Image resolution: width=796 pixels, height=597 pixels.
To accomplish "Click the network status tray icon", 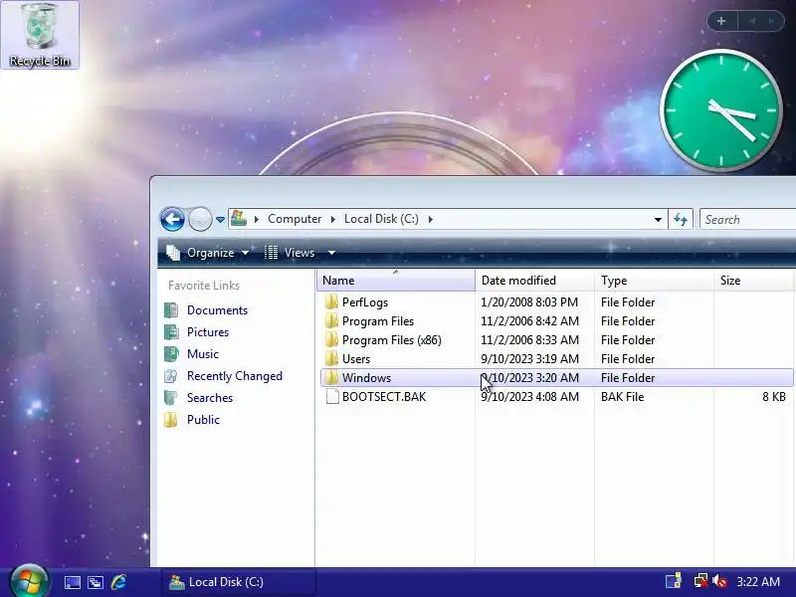I will (701, 581).
